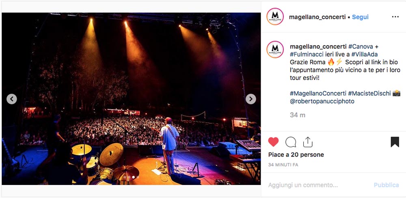The width and height of the screenshot is (406, 198).
Task: Share the post via the share icon
Action: (308, 142)
